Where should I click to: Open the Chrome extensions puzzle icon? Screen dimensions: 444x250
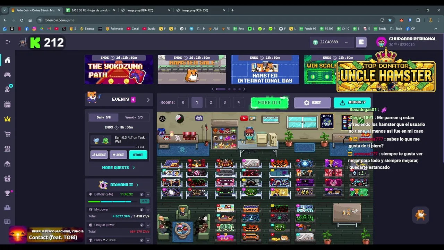coord(418,20)
